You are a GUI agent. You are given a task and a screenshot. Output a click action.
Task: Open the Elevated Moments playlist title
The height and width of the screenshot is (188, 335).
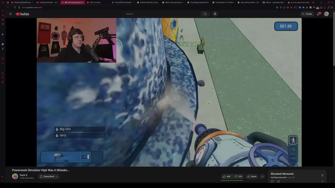pyautogui.click(x=282, y=174)
